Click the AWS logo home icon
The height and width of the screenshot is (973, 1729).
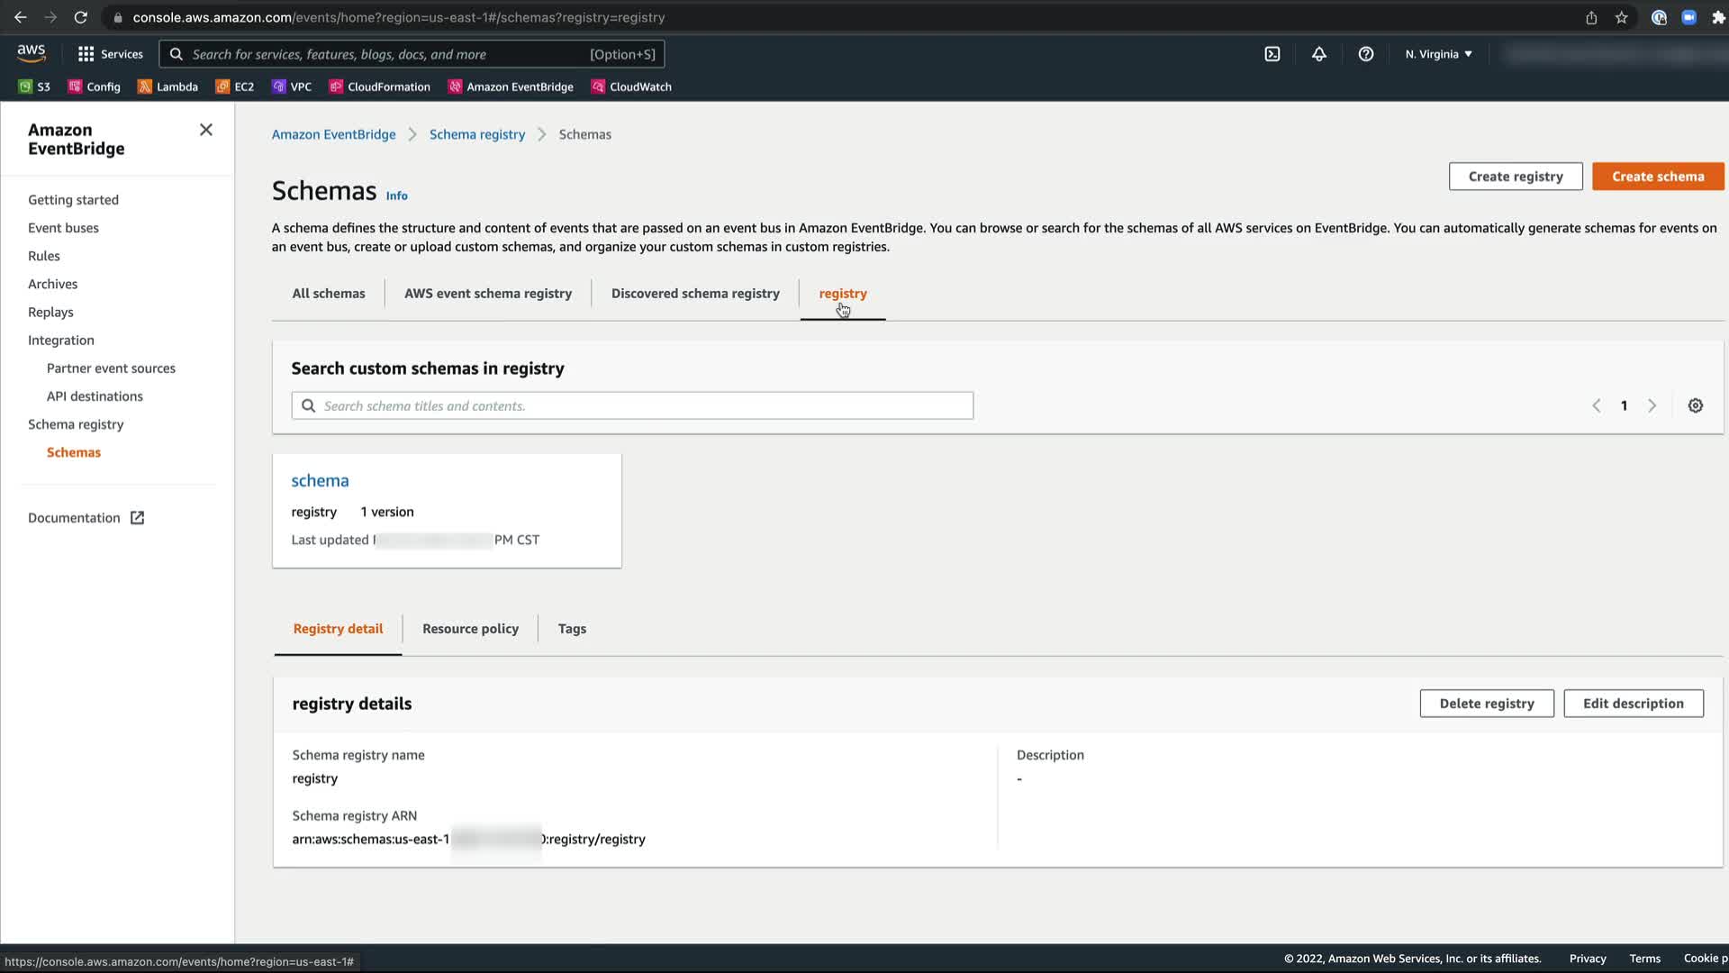click(32, 53)
